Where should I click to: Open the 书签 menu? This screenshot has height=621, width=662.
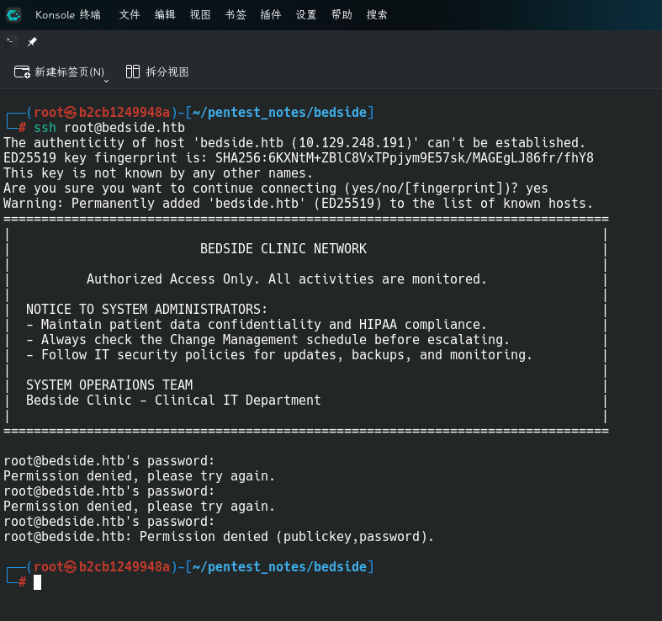[x=236, y=15]
